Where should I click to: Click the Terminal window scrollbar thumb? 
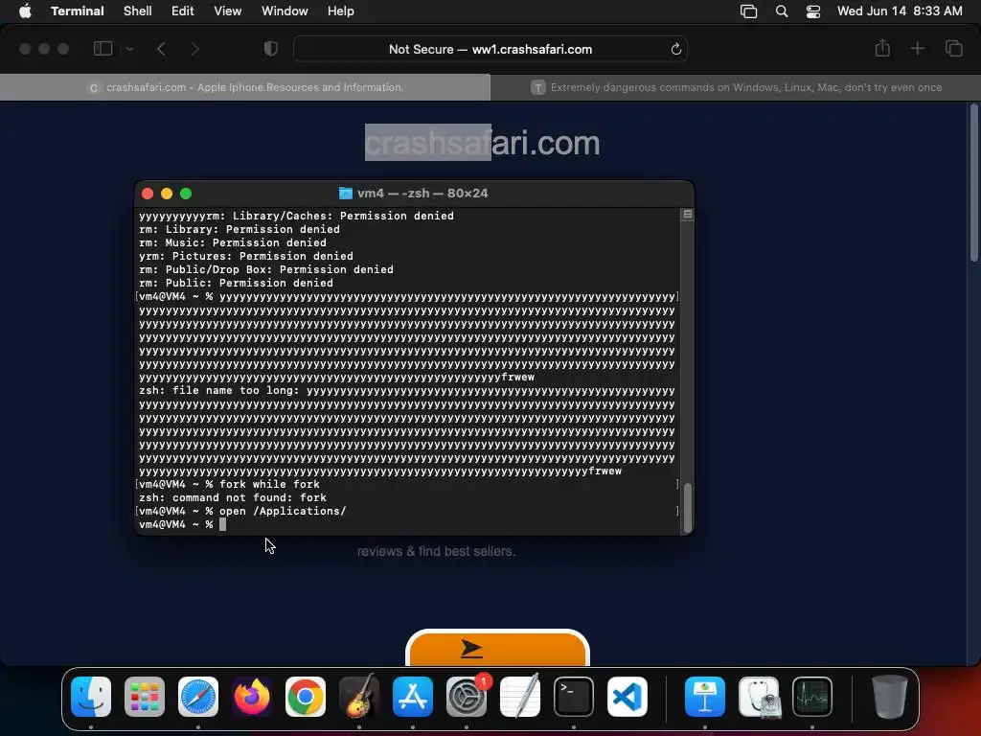tap(688, 508)
